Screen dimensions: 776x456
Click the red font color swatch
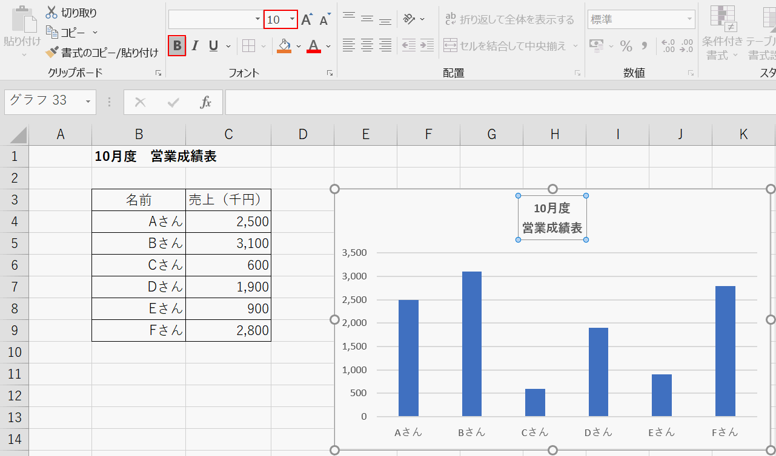(313, 46)
